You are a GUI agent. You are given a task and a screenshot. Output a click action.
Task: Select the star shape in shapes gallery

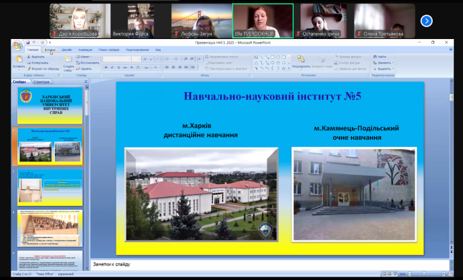click(284, 68)
